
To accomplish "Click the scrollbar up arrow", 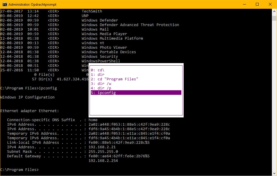I will point(274,12).
